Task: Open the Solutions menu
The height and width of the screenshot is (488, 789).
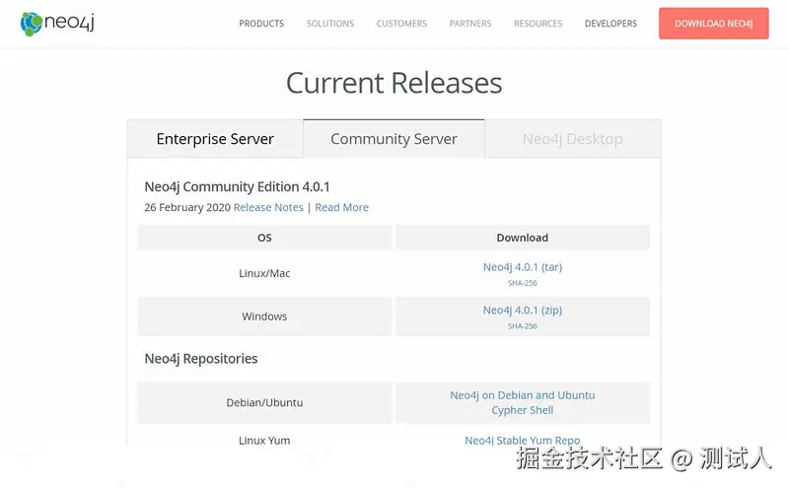Action: (330, 24)
